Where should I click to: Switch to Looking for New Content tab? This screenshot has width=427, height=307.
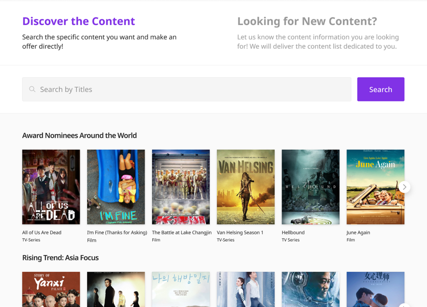(x=307, y=21)
